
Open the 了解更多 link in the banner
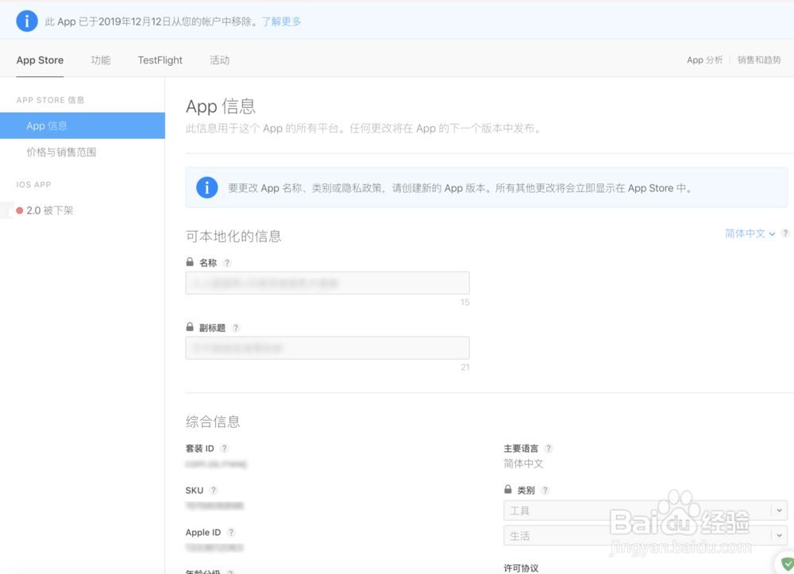click(x=282, y=21)
